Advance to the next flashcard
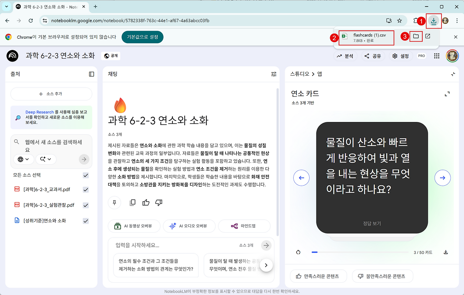This screenshot has width=464, height=295. click(443, 178)
